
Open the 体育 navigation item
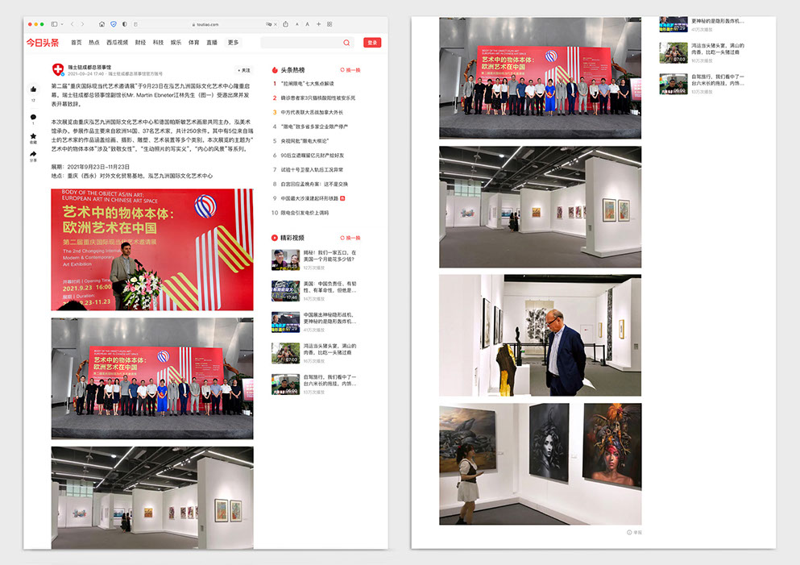194,43
